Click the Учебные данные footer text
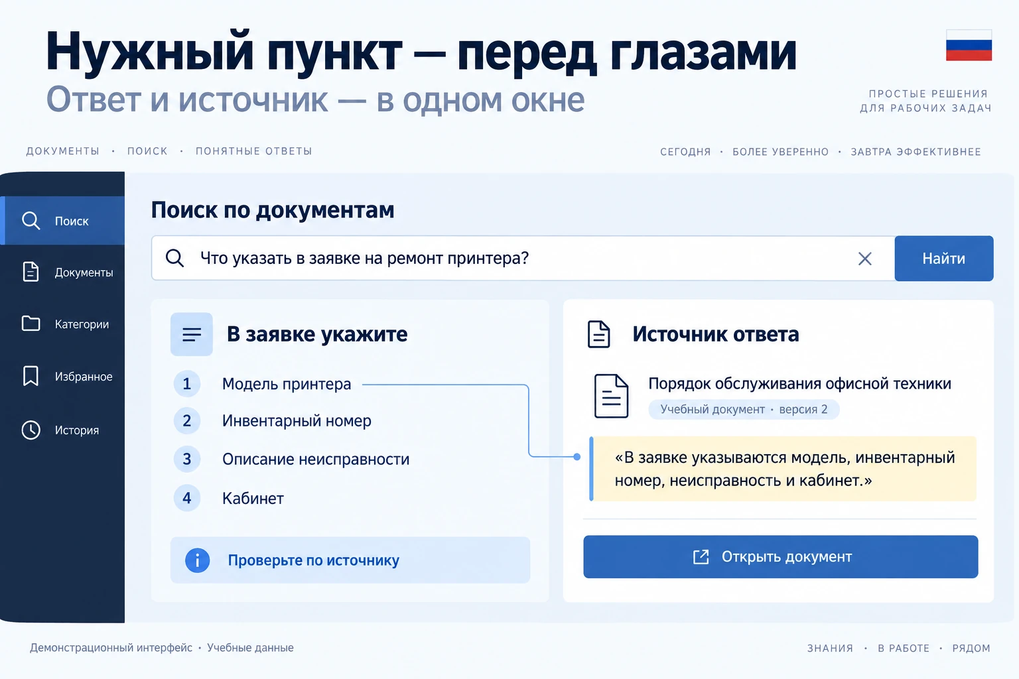The height and width of the screenshot is (679, 1019). pyautogui.click(x=250, y=648)
